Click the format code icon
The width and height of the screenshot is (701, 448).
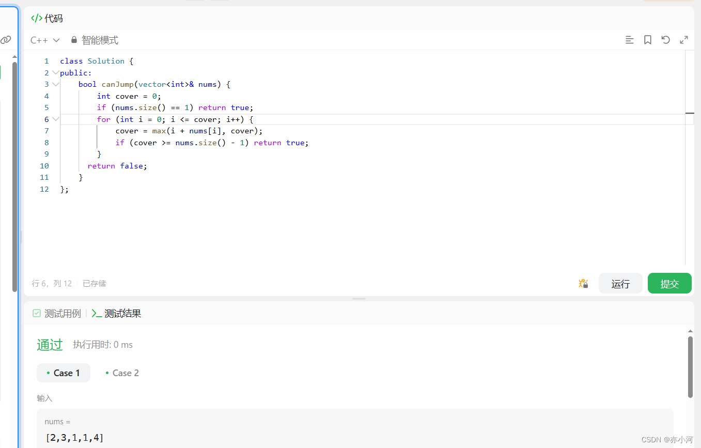click(x=629, y=40)
